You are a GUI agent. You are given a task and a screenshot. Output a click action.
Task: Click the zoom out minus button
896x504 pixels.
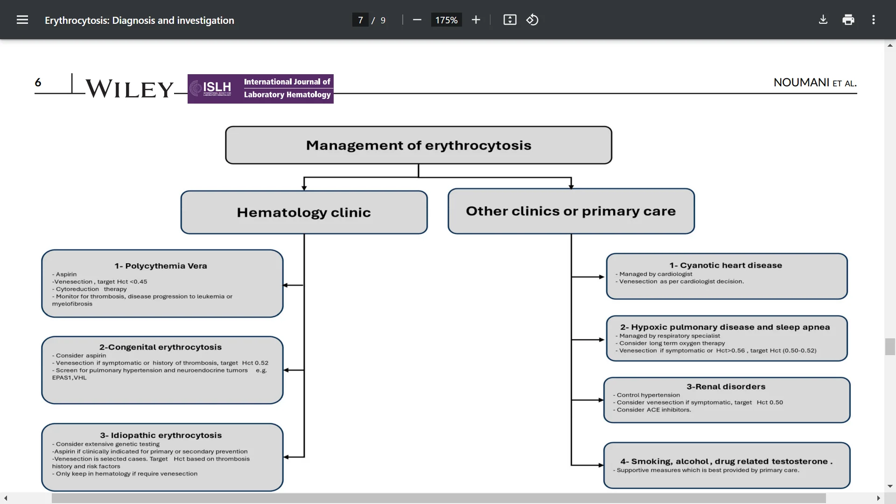click(x=417, y=20)
